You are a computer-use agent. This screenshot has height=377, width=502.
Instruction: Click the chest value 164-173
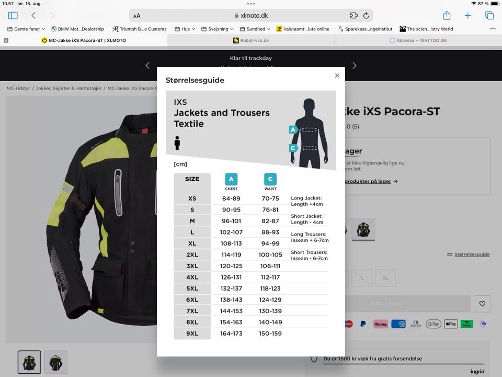point(231,334)
